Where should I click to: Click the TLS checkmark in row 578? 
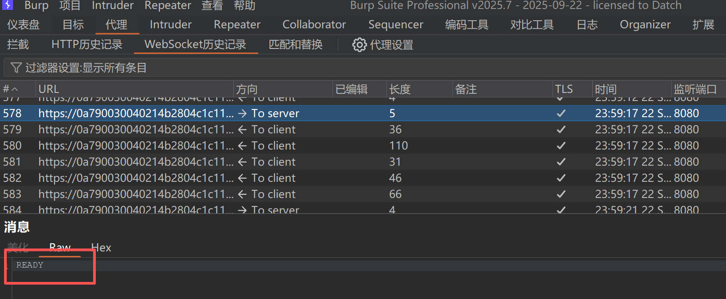click(x=561, y=114)
